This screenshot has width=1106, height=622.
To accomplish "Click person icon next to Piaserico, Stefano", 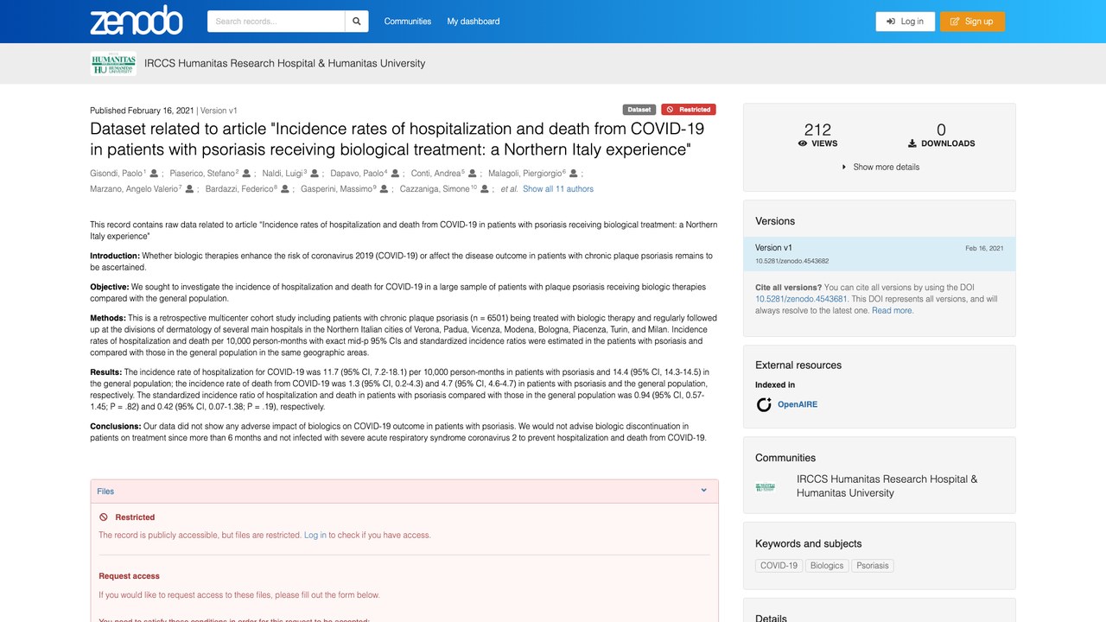I will (x=247, y=173).
